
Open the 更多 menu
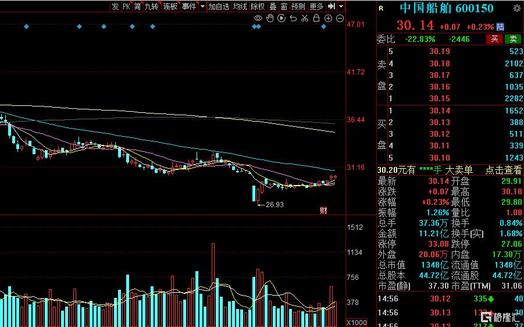coord(316,6)
